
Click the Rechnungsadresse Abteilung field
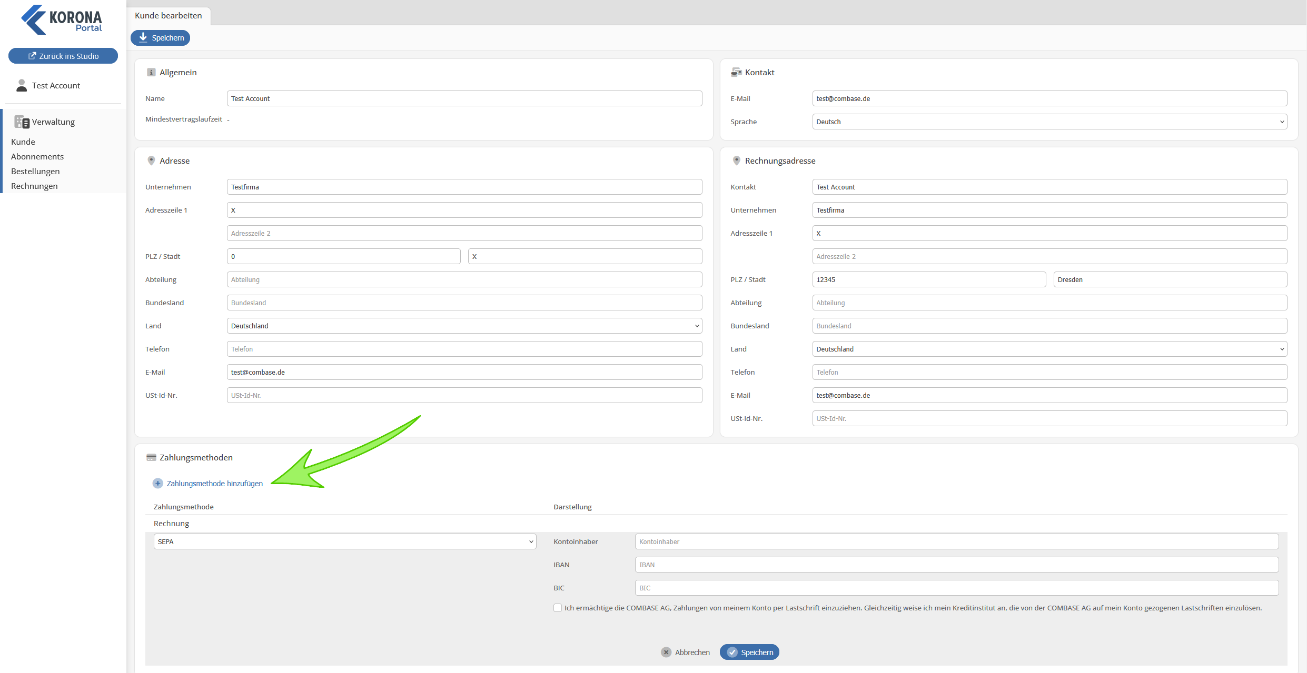(x=1049, y=303)
